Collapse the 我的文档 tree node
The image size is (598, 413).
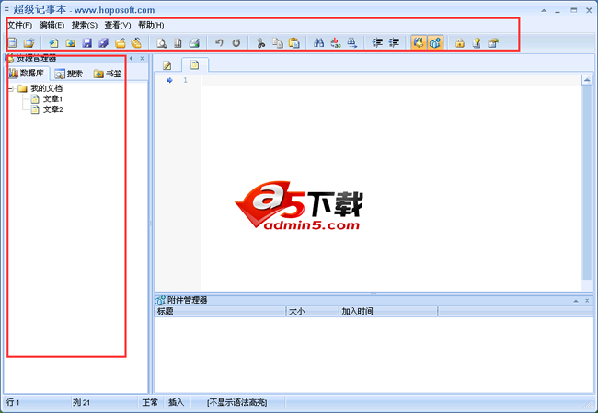pos(11,89)
